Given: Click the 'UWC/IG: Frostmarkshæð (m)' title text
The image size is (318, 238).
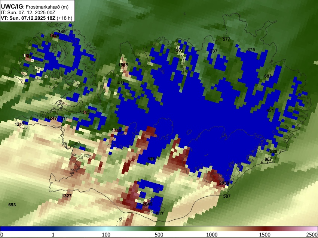Looking at the screenshot, I should (35, 7).
